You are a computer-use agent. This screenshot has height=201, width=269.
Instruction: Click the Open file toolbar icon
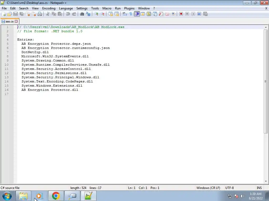click(x=9, y=14)
